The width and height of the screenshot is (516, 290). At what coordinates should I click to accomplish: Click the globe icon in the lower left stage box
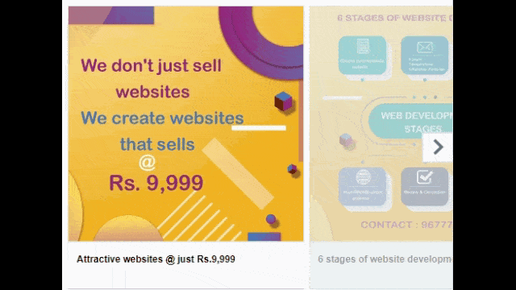click(363, 177)
